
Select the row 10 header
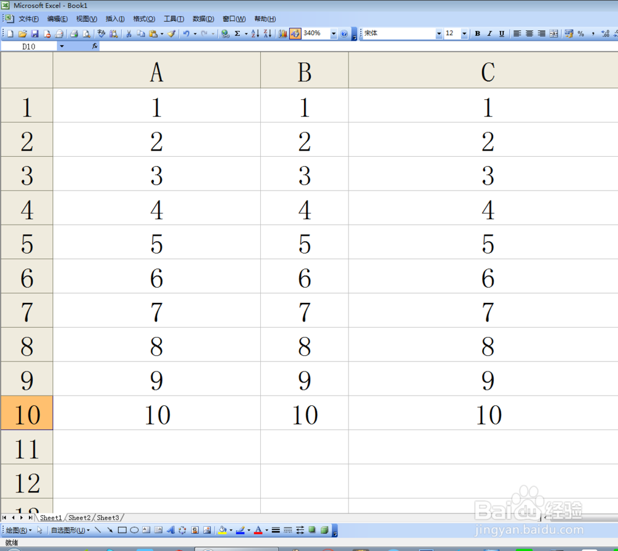[27, 413]
